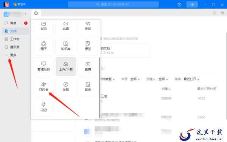
Task: Open the 发现 discover tile
Action: click(66, 87)
